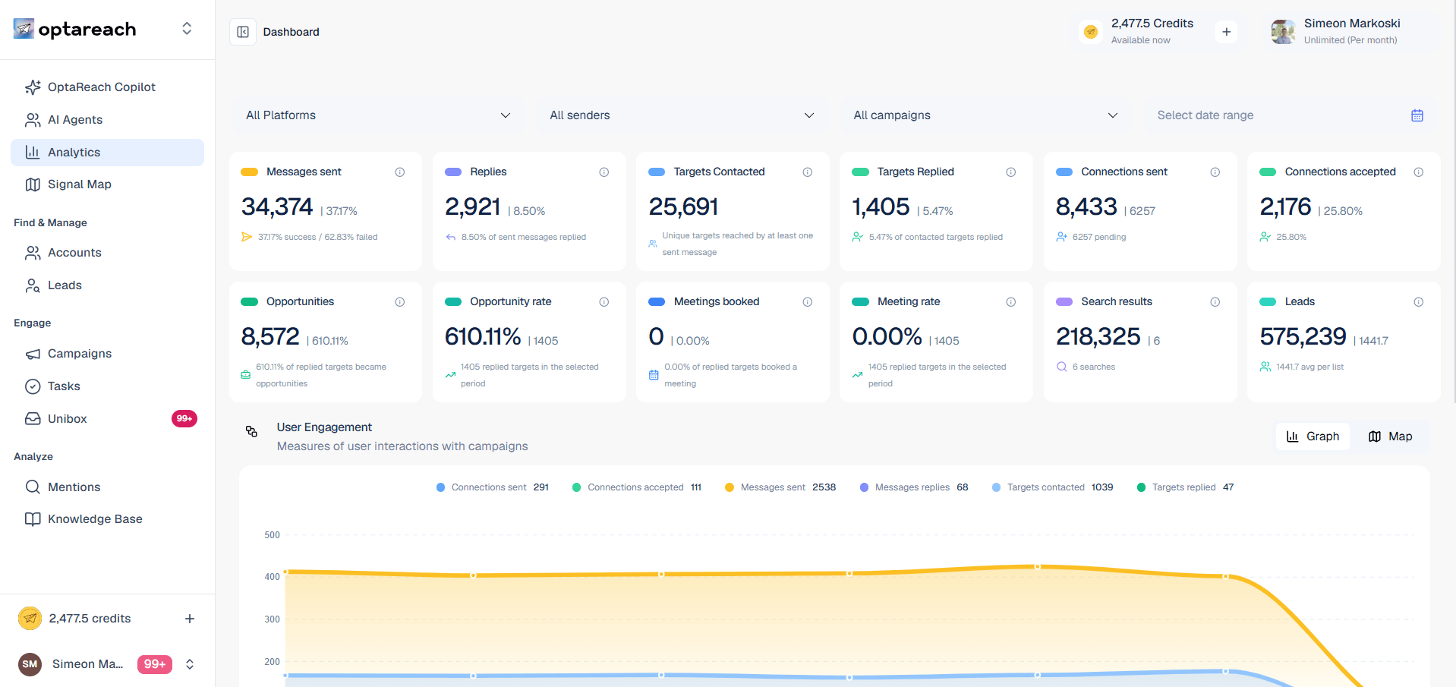Image resolution: width=1456 pixels, height=687 pixels.
Task: Add credits with the top bar plus button
Action: tap(1226, 32)
